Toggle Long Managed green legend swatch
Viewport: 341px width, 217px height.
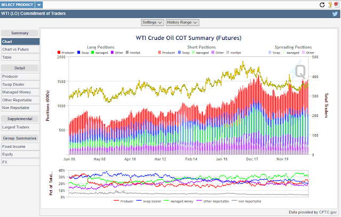93,53
